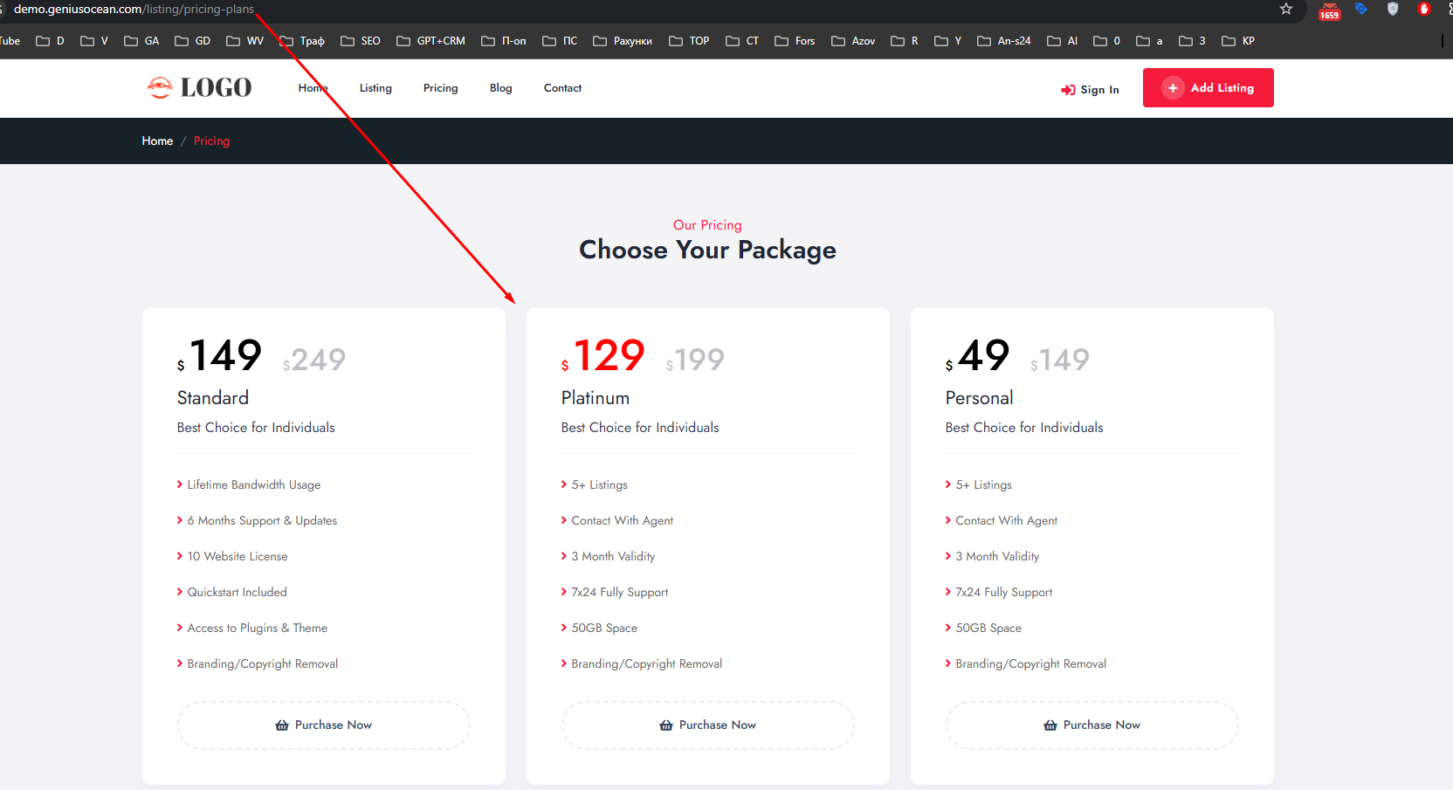Click the Sign In arrow icon
Screen dimensions: 1453x790
(1068, 90)
